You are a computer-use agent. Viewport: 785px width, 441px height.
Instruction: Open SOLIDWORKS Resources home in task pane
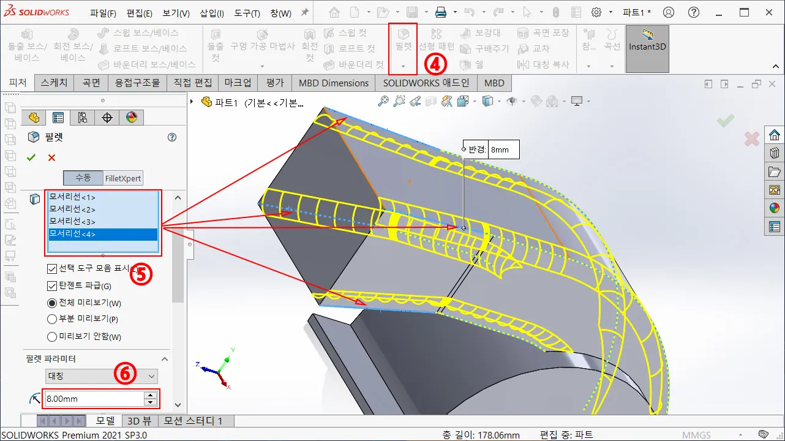(x=775, y=135)
